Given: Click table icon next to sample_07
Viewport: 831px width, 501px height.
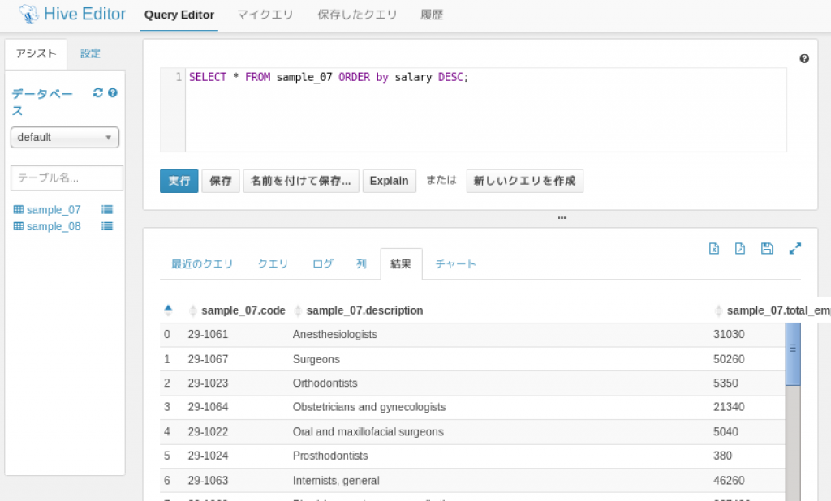Looking at the screenshot, I should 19,210.
